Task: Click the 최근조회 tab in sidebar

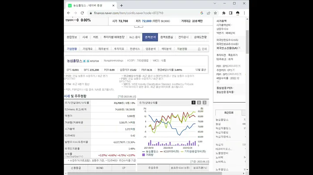Action: [x=229, y=113]
